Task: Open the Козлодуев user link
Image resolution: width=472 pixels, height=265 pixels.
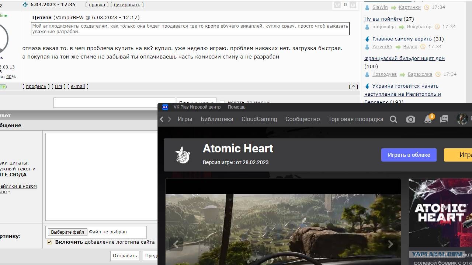Action: (x=385, y=74)
